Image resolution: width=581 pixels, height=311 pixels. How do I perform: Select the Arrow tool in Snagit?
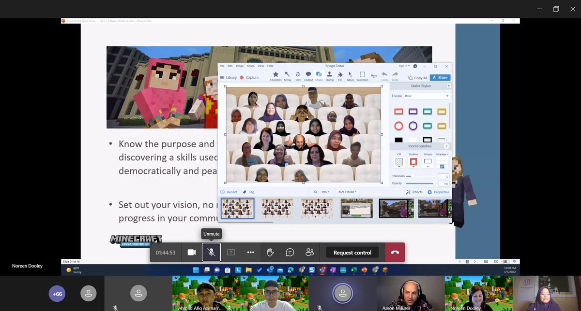coord(287,76)
